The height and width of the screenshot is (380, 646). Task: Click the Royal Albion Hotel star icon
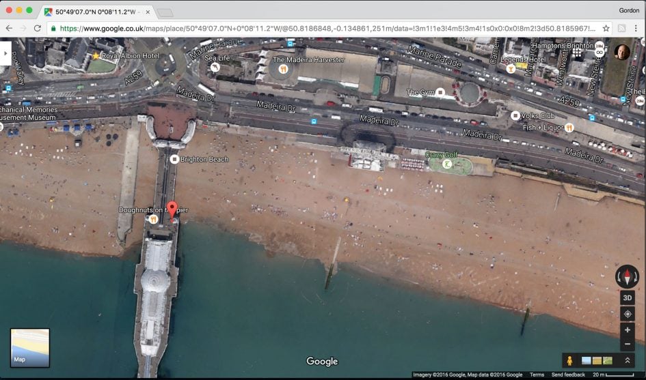96,55
